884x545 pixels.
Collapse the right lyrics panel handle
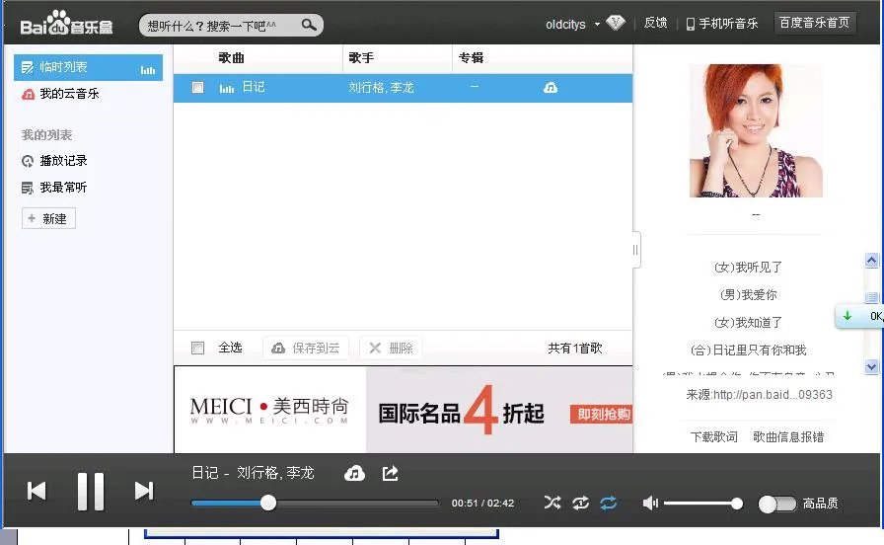click(635, 250)
